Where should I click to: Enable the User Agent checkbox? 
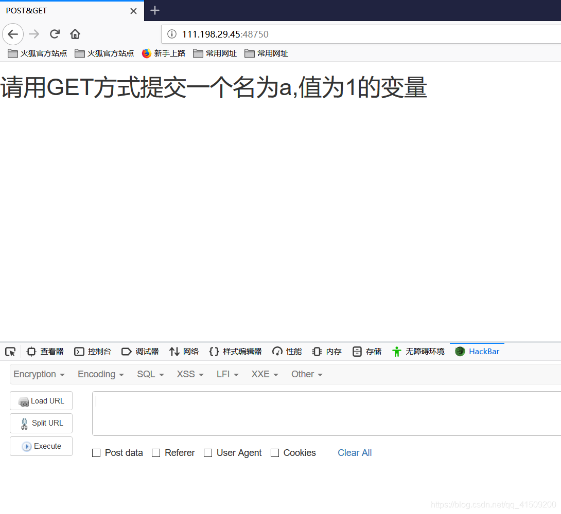[208, 453]
